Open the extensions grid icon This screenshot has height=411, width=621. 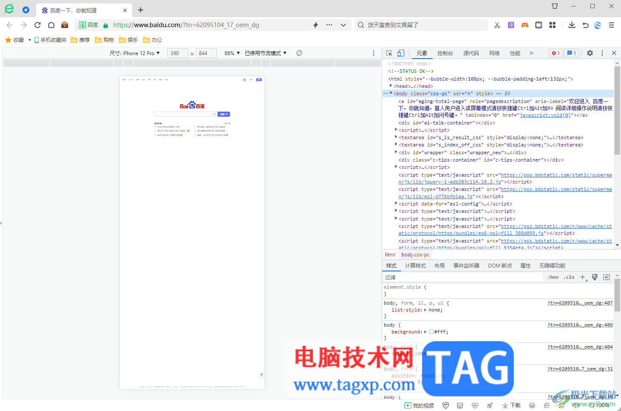coord(552,25)
